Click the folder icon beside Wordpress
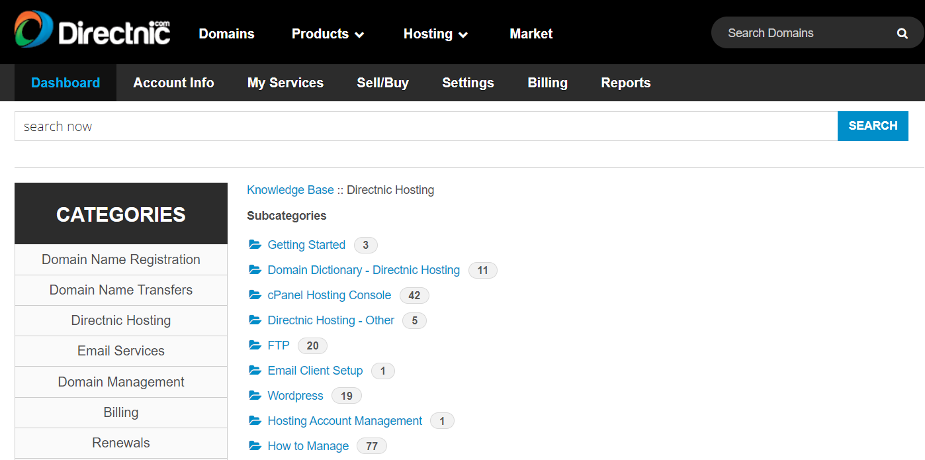This screenshot has height=460, width=925. coord(255,396)
